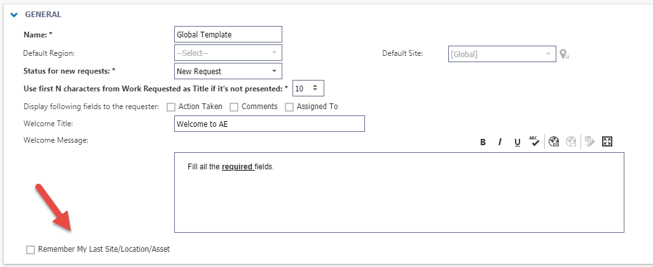Viewport: 653px width, 267px height.
Task: Click the clear formatting eraser icon
Action: tap(589, 141)
